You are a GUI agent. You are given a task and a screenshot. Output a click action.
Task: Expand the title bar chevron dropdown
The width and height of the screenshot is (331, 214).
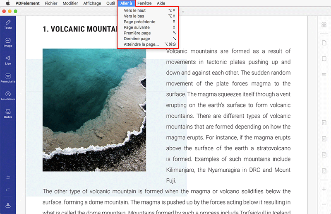click(x=183, y=12)
